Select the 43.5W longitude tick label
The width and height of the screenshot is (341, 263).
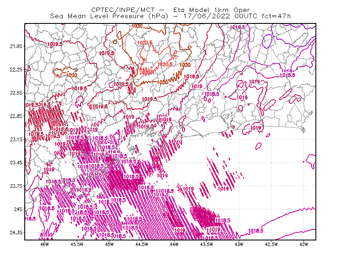207,244
